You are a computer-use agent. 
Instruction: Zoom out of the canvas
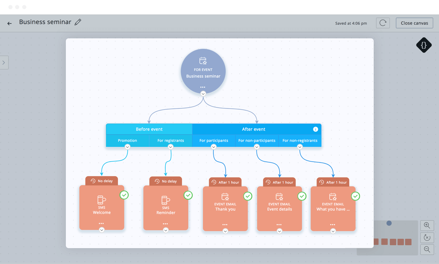427,249
